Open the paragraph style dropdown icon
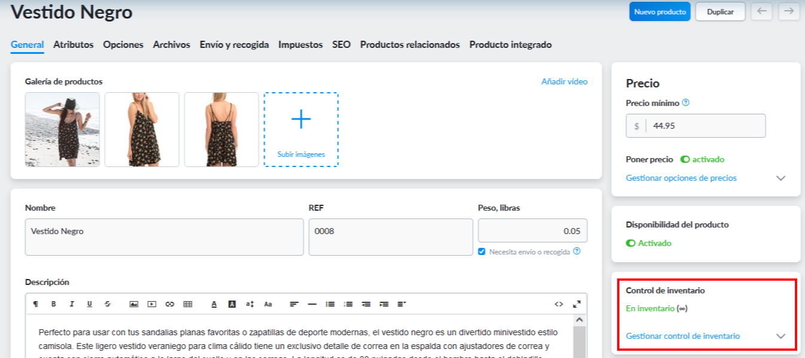 coord(402,304)
